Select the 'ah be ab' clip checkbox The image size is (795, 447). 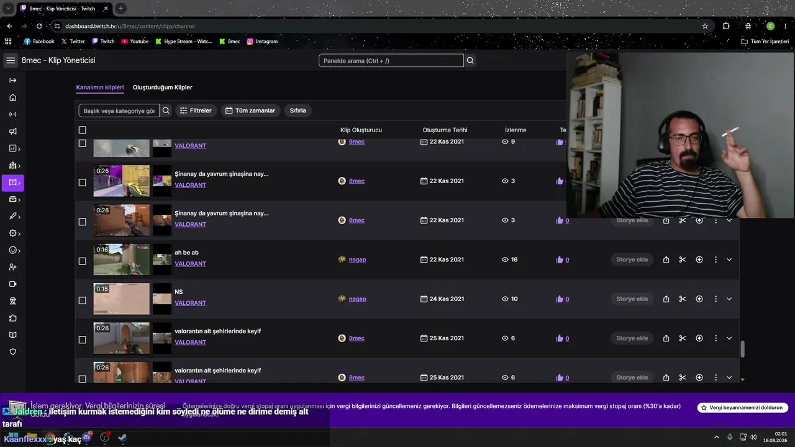[82, 261]
